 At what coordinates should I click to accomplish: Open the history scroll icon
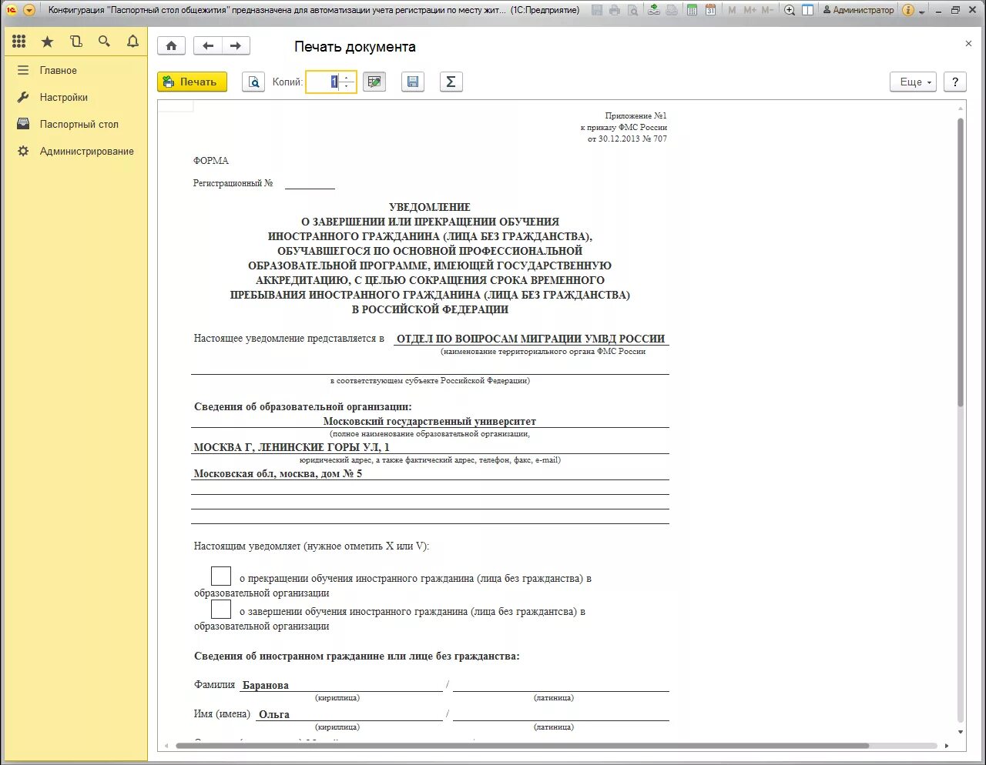click(x=75, y=42)
